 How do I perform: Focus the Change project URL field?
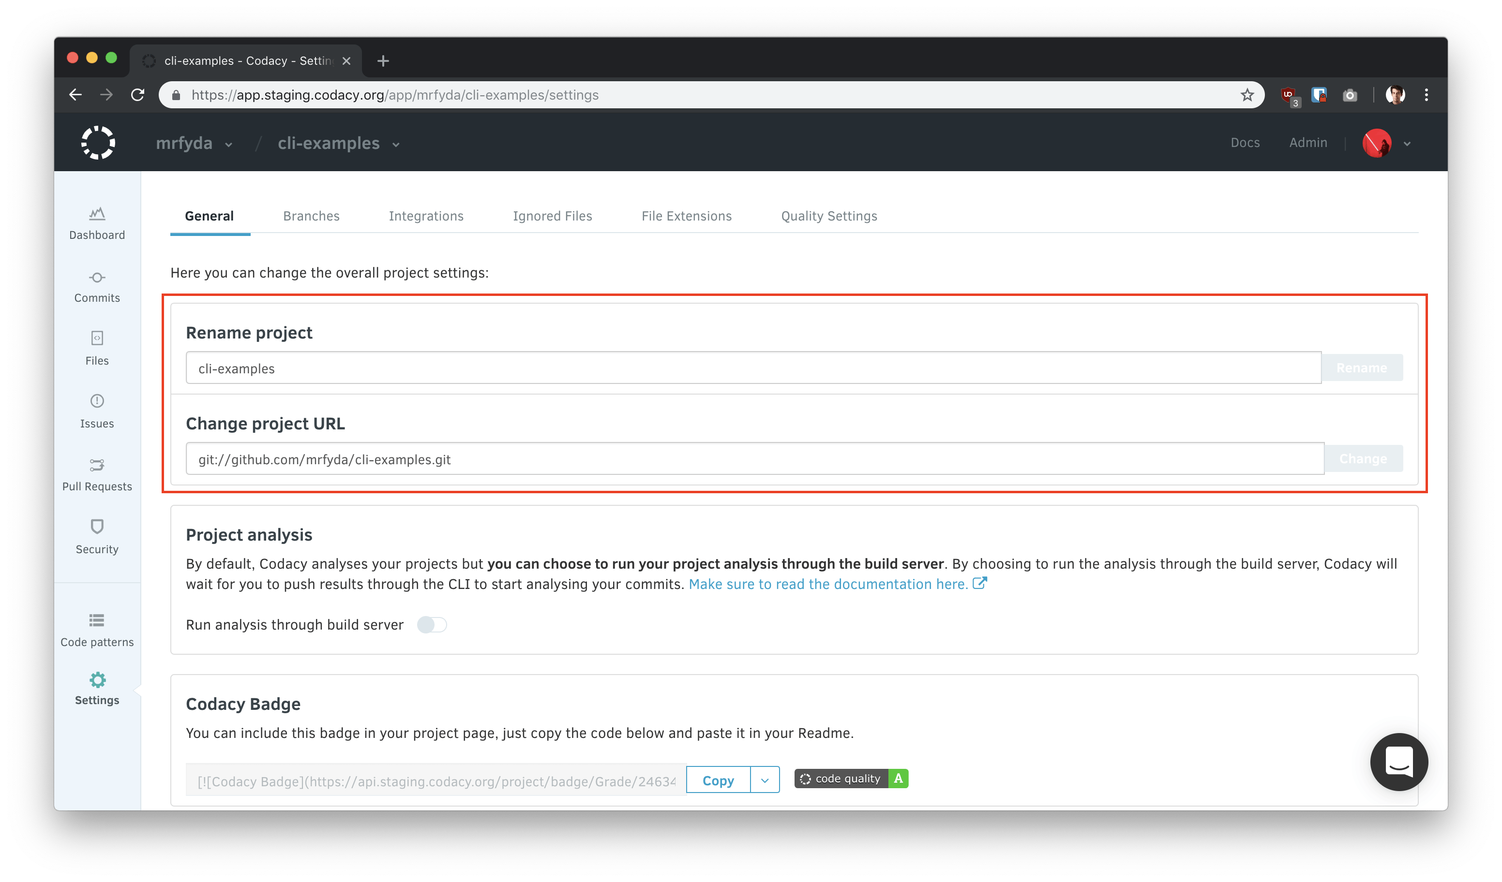[x=754, y=458]
